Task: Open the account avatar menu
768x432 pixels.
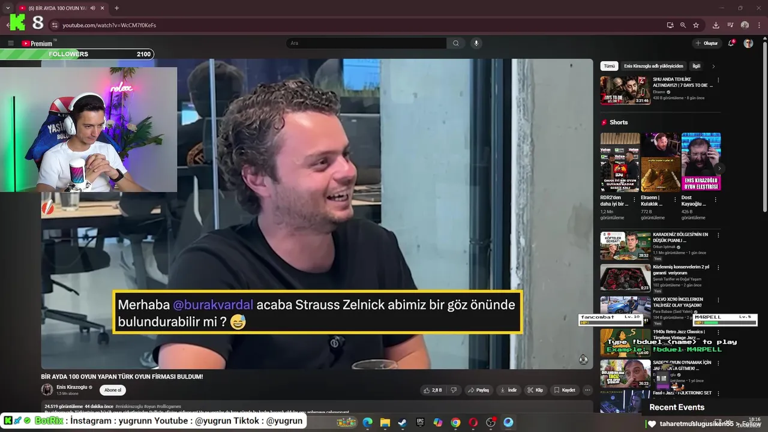Action: tap(748, 43)
